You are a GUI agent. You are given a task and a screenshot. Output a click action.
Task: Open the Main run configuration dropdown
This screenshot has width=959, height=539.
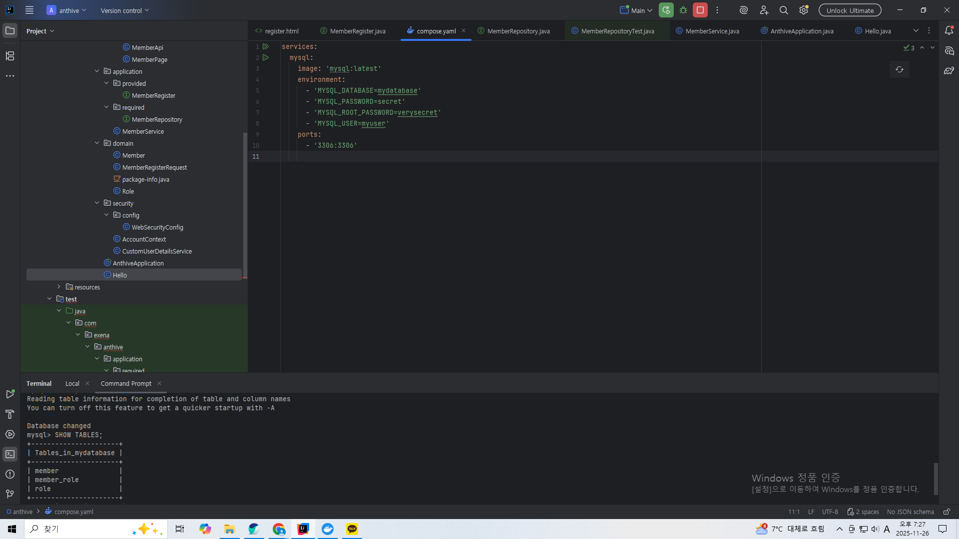click(x=636, y=10)
